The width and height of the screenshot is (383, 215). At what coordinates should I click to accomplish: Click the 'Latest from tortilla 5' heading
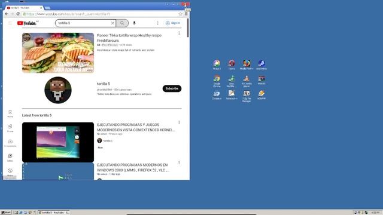pos(37,115)
